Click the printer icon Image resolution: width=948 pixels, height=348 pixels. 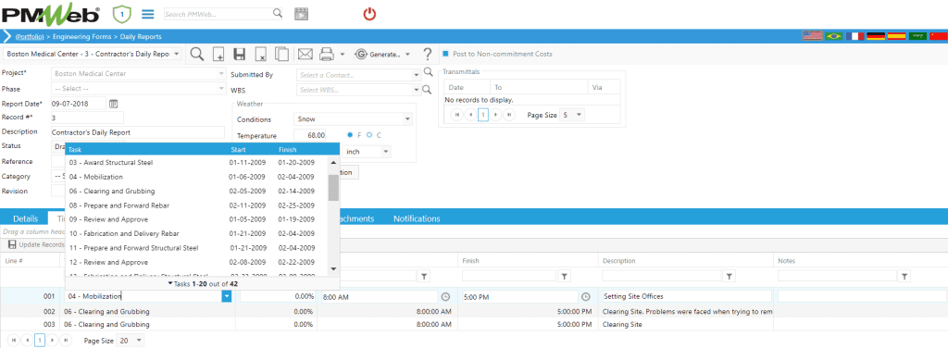point(327,55)
